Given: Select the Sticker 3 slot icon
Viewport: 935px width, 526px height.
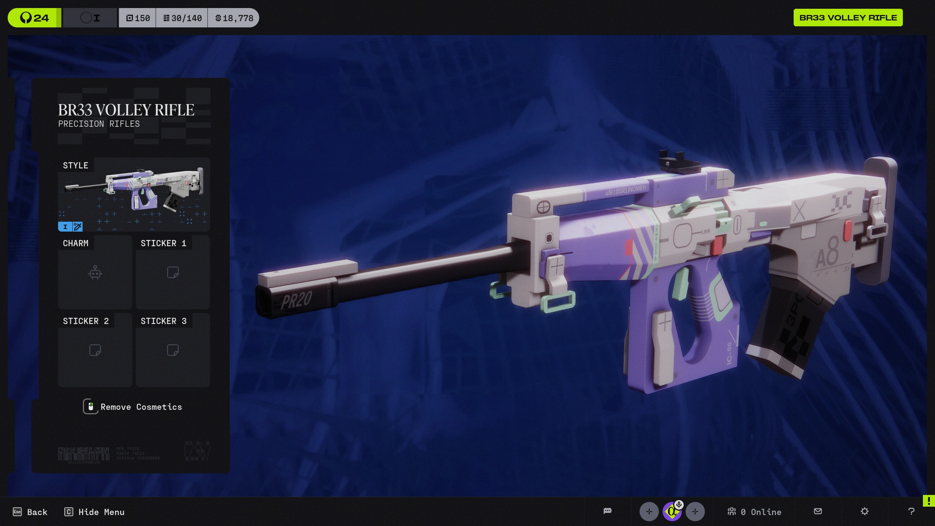Looking at the screenshot, I should 172,350.
